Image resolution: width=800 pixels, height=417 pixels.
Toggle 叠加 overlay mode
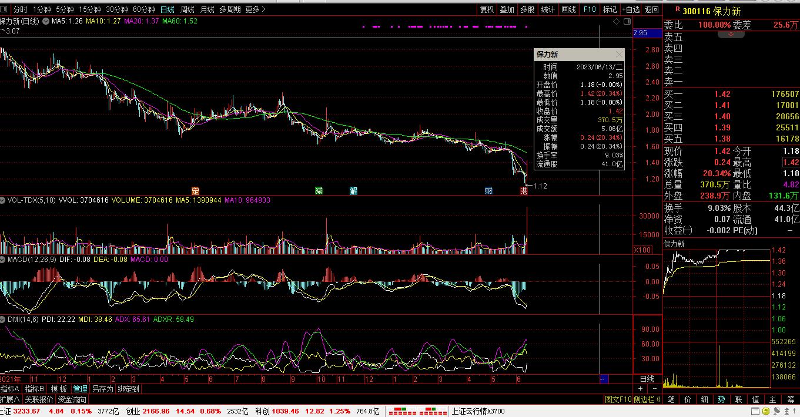coord(507,9)
